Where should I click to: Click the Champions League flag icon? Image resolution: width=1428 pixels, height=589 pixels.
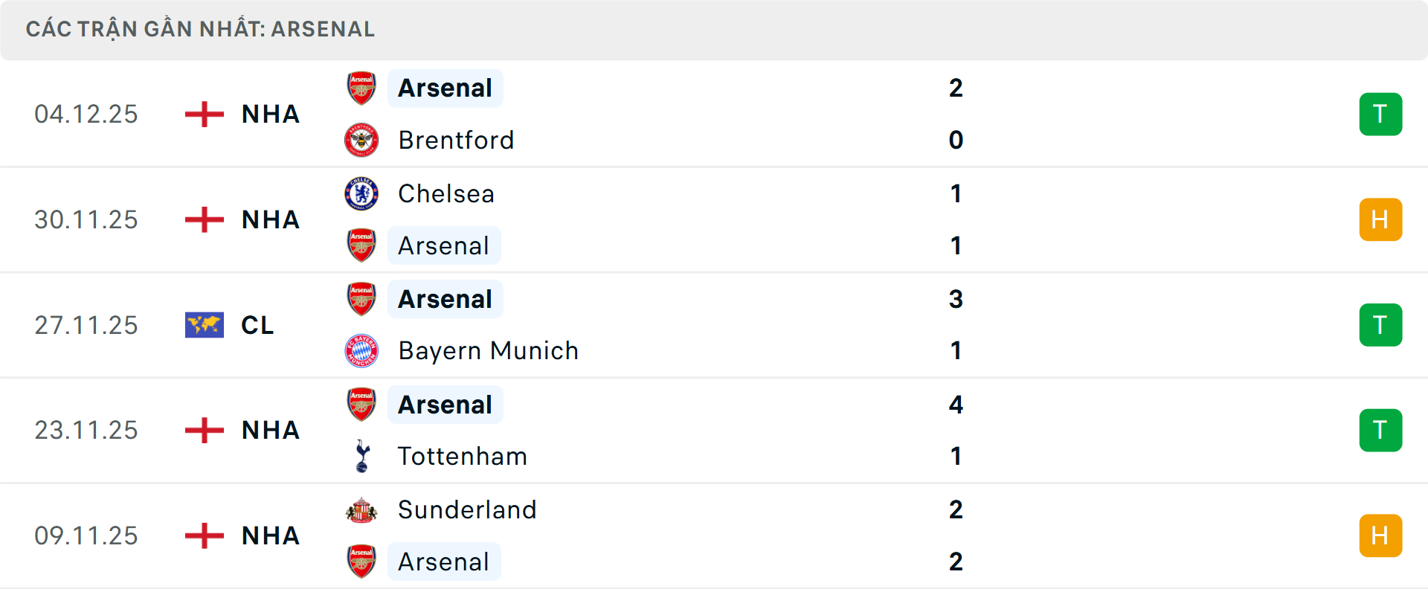click(205, 325)
